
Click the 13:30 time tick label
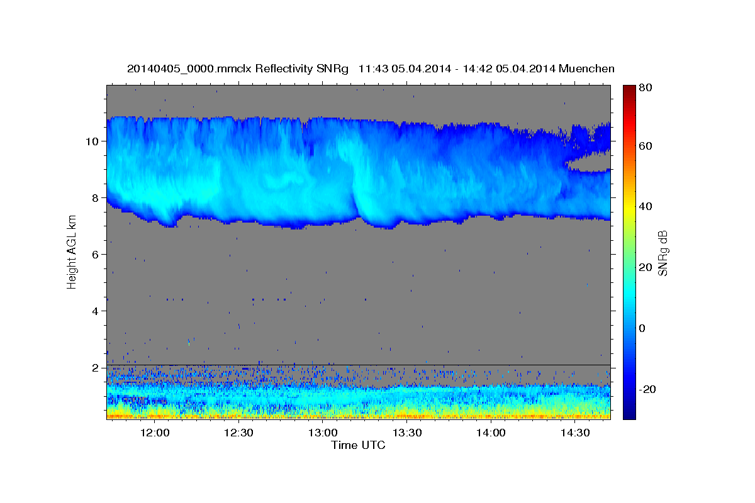click(x=406, y=433)
